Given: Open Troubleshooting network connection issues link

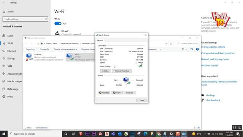Looking at the screenshot, I should point(219,83).
